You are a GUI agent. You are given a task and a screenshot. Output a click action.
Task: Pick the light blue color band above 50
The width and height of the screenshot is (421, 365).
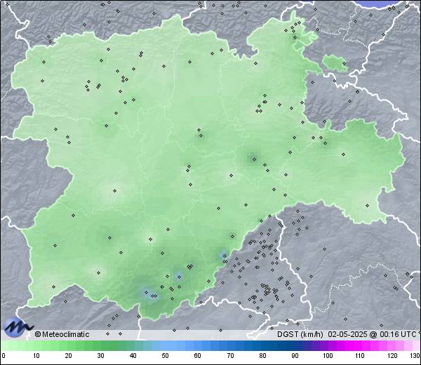(x=166, y=345)
